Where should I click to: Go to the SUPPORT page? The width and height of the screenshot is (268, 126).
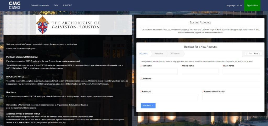tap(67, 5)
